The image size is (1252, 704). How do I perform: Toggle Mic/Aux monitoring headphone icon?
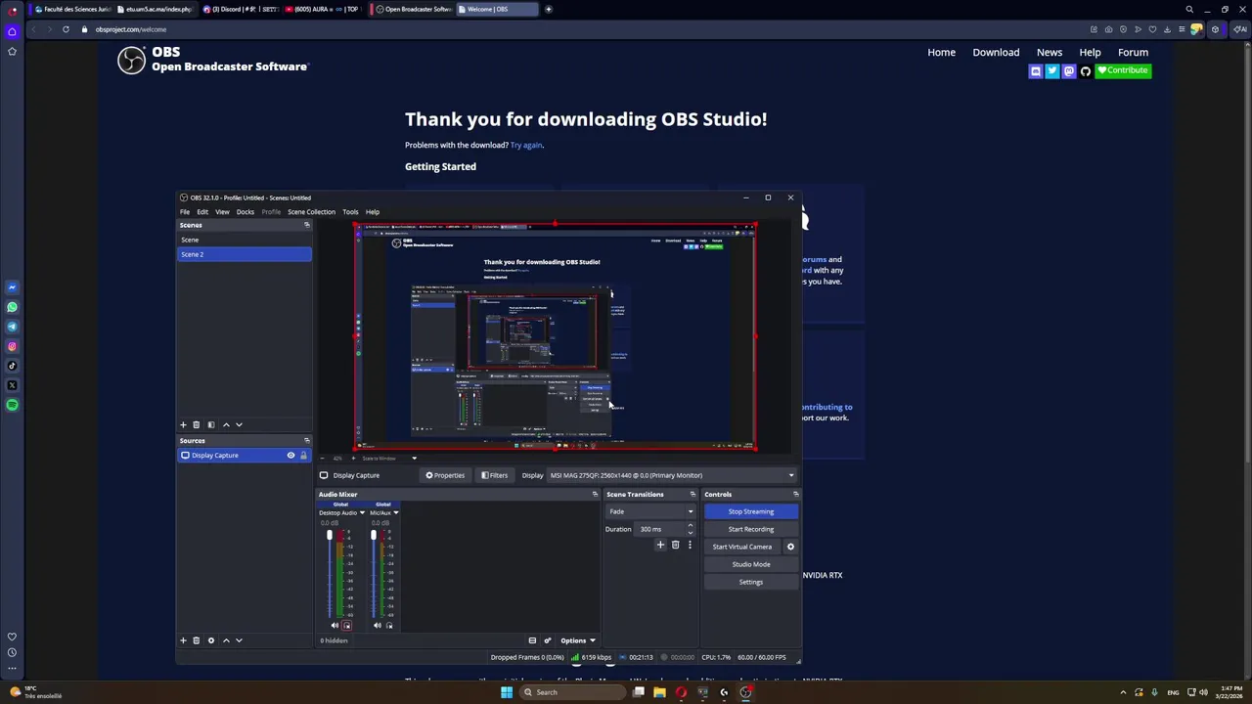click(389, 626)
